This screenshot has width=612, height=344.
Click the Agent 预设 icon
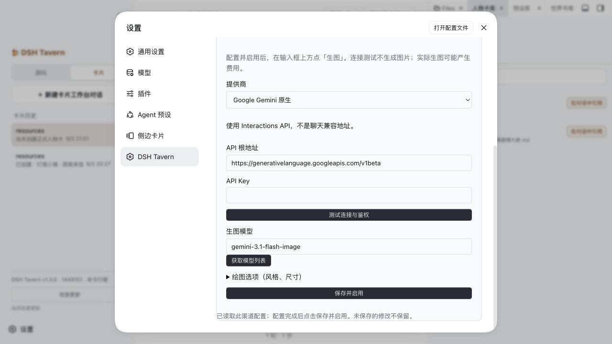coord(130,115)
